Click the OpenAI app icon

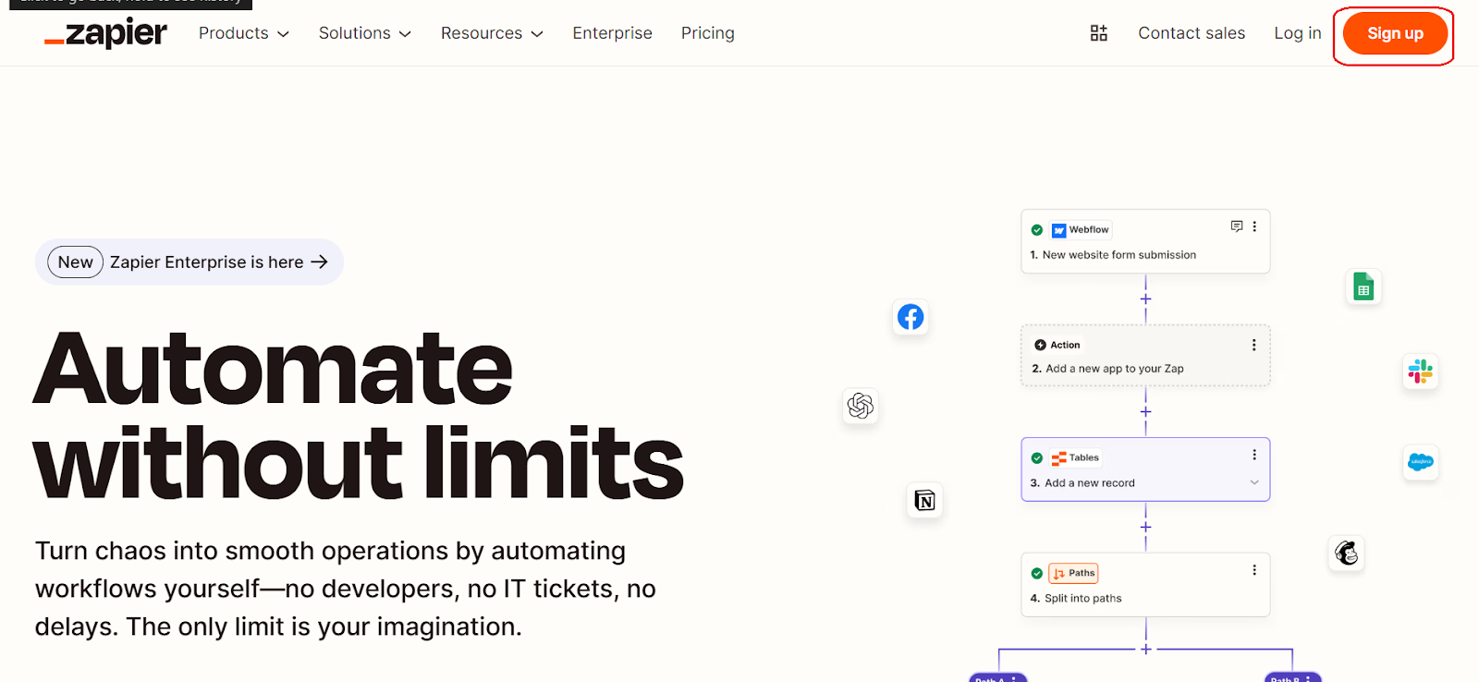pyautogui.click(x=860, y=406)
